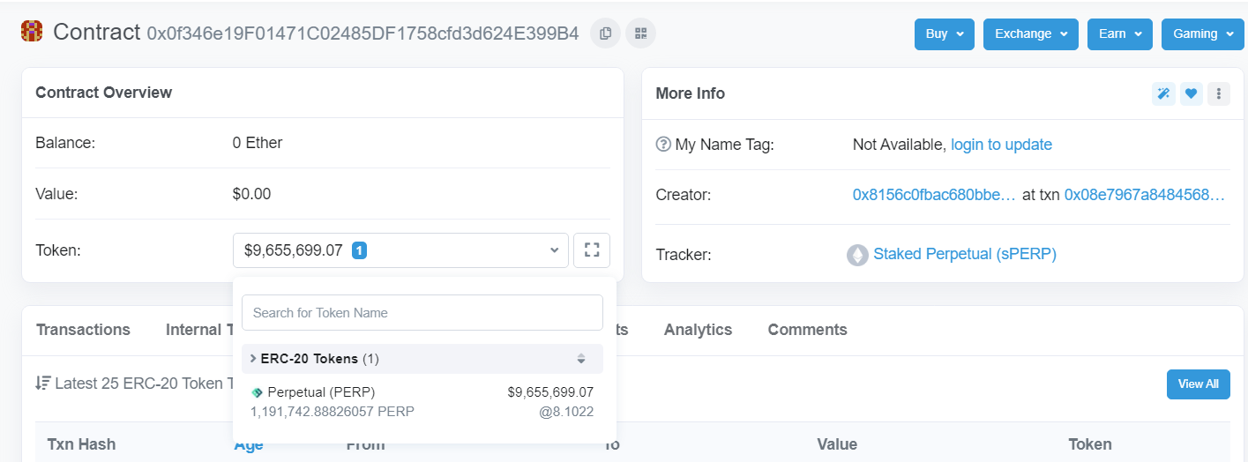Click the contract address text
The width and height of the screenshot is (1248, 462).
coord(362,34)
